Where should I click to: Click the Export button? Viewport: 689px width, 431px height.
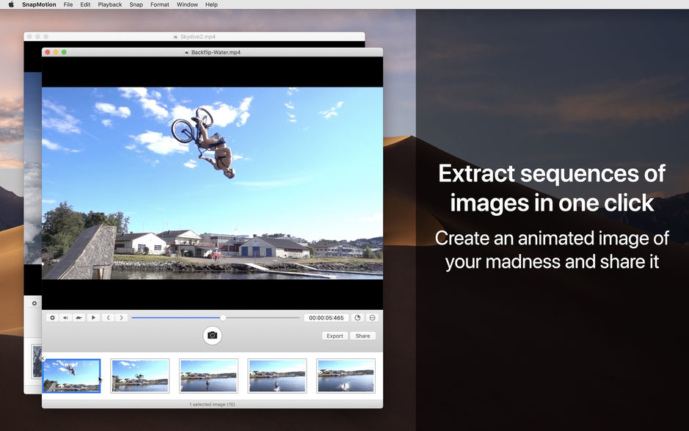click(334, 336)
